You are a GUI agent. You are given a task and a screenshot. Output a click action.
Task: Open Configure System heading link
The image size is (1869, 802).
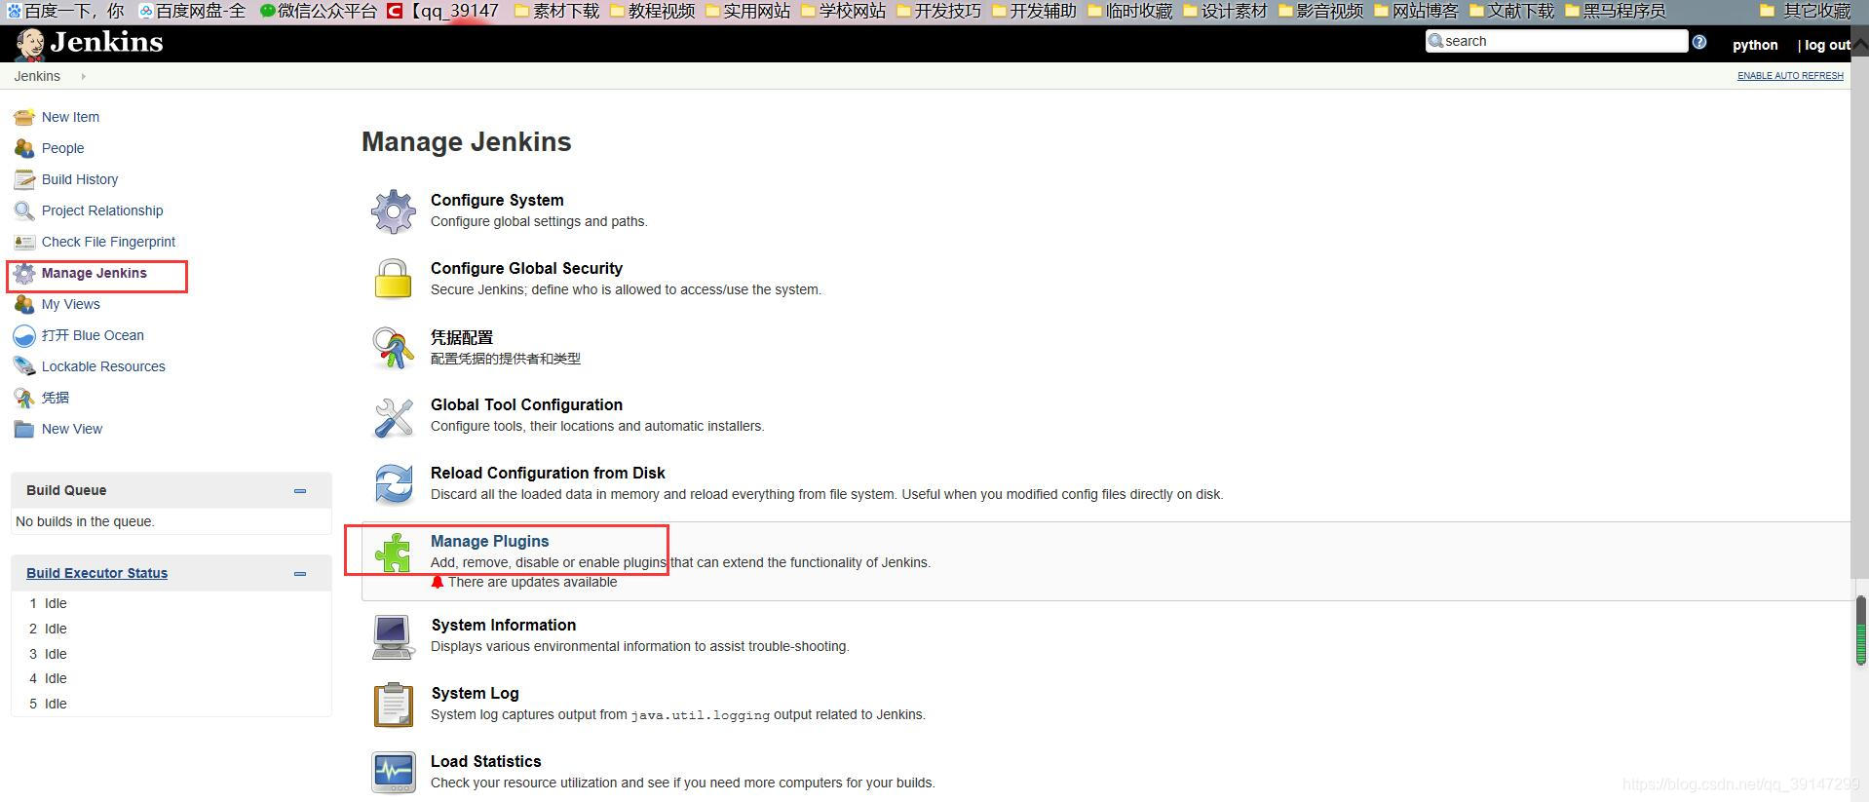pos(497,200)
